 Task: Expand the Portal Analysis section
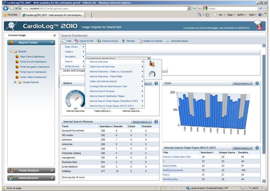tap(31, 171)
